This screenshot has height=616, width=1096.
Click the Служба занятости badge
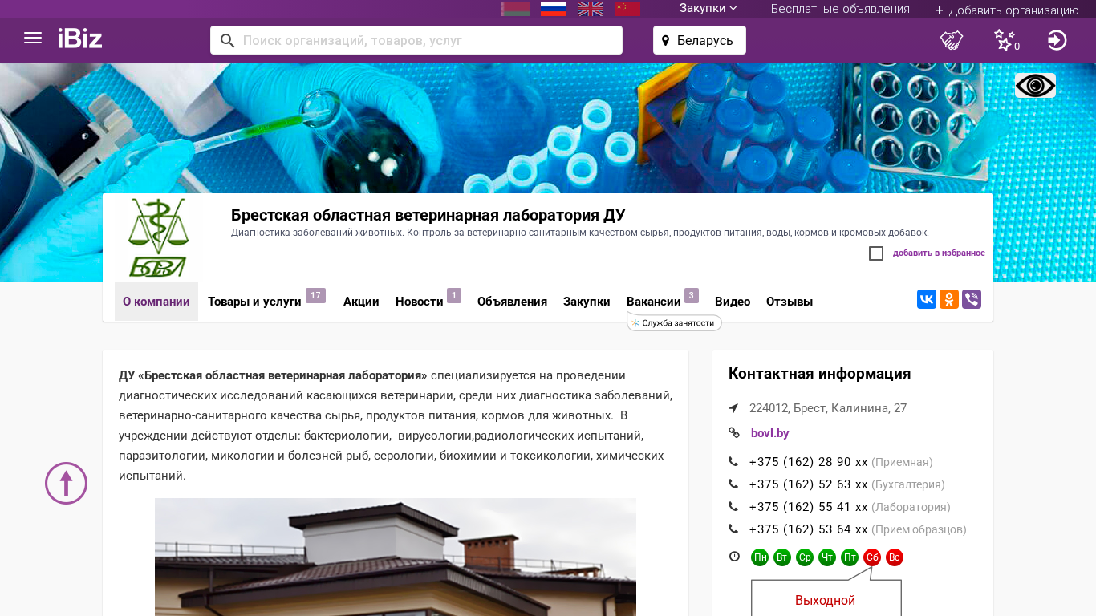(674, 322)
